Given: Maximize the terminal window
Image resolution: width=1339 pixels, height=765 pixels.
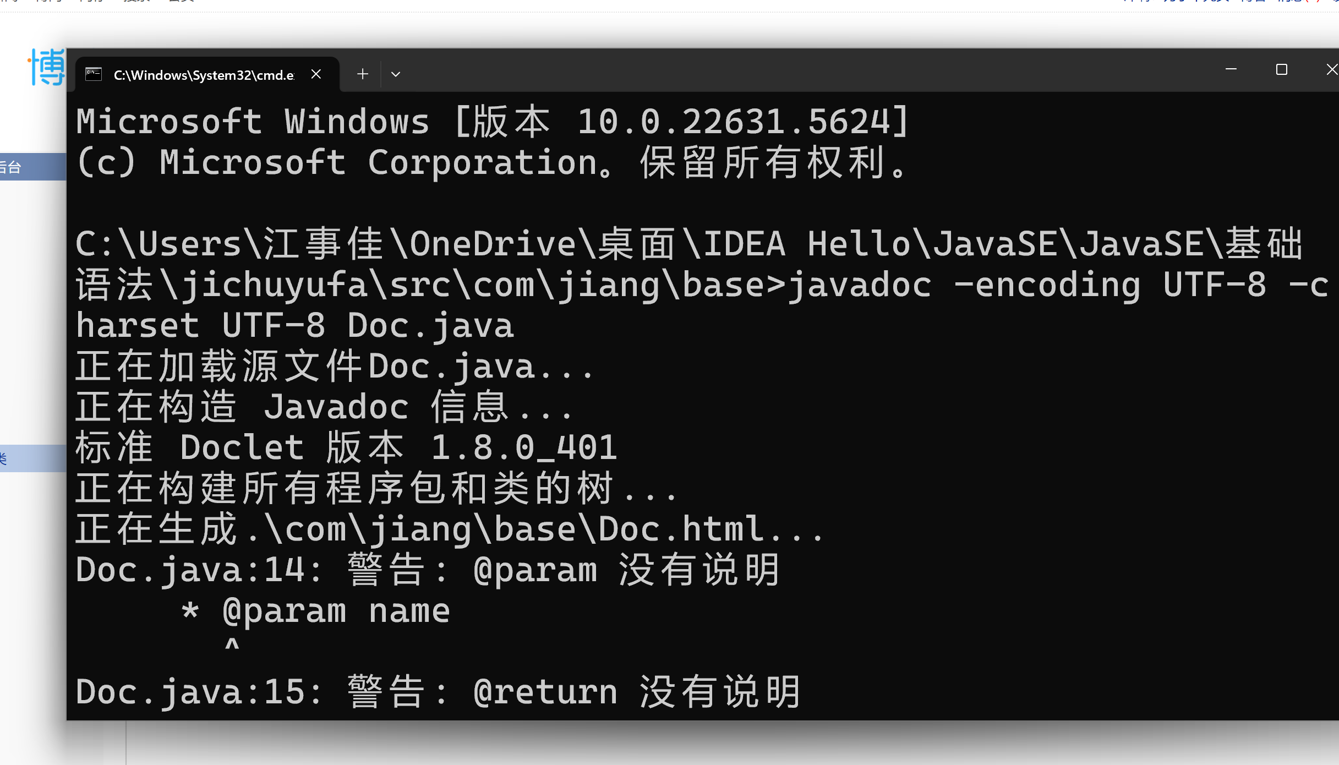Looking at the screenshot, I should (x=1281, y=69).
